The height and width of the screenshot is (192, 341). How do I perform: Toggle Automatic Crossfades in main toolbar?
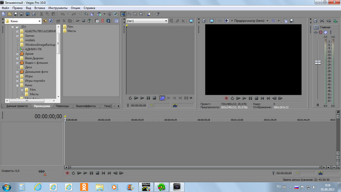point(92,14)
